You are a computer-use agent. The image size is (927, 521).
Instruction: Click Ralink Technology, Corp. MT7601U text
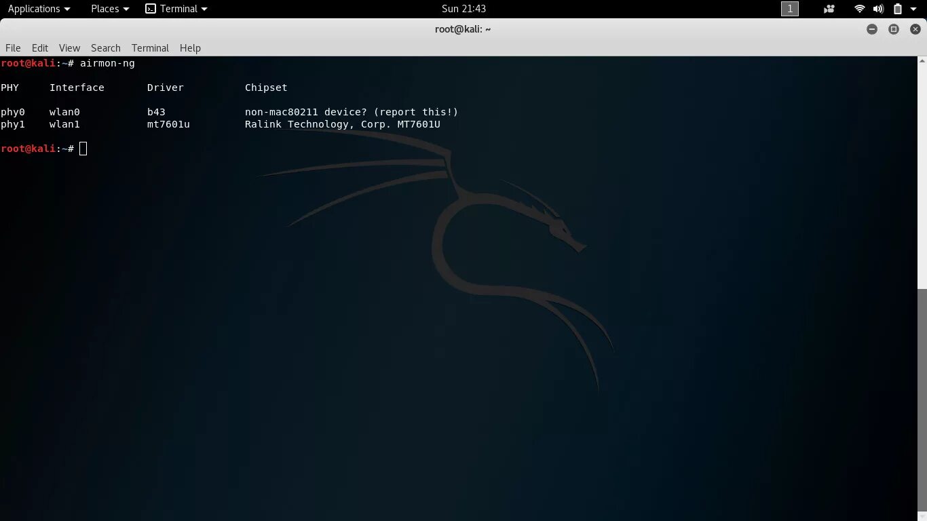tap(343, 124)
